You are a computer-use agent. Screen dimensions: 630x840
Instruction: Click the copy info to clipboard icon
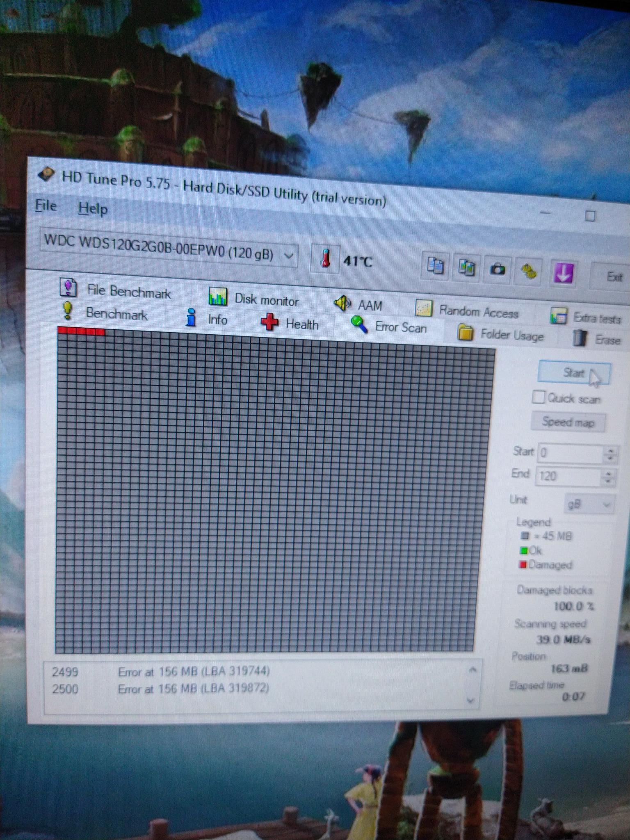pyautogui.click(x=435, y=266)
